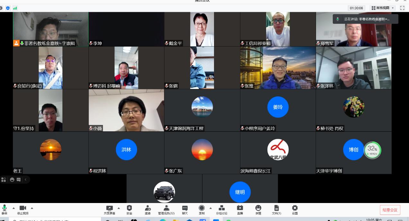The height and width of the screenshot is (221, 409).
Task: Open 分组讨论 breakout rooms
Action: [221, 210]
